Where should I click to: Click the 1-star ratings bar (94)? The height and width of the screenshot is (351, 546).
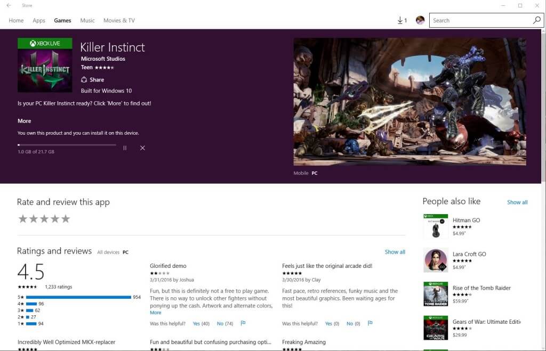pyautogui.click(x=31, y=323)
